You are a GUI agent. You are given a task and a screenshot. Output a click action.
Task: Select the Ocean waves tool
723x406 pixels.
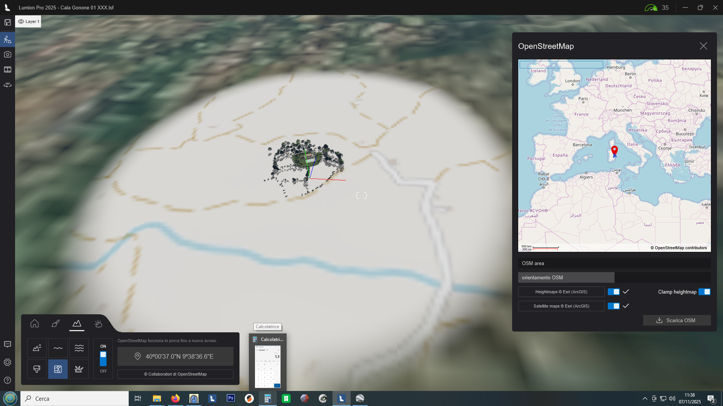(x=79, y=348)
